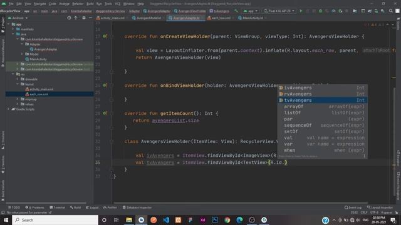Open the Device File Explorer toolbar icon

tap(355, 11)
